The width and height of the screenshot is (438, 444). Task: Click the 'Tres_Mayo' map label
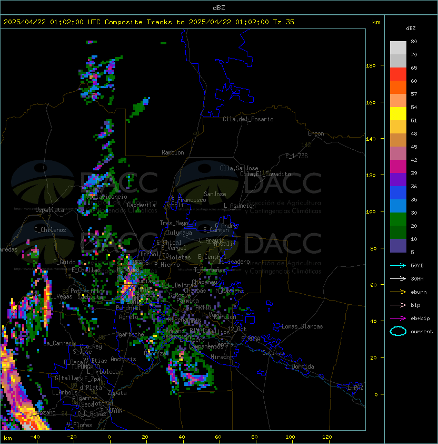(174, 223)
